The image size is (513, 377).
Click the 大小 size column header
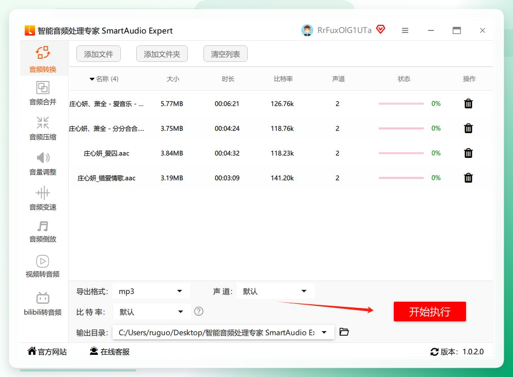pyautogui.click(x=173, y=79)
